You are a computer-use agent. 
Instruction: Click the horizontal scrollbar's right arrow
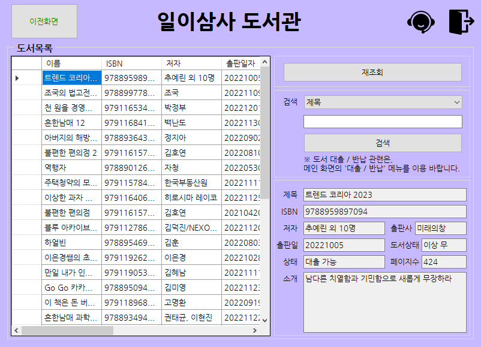[x=254, y=329]
